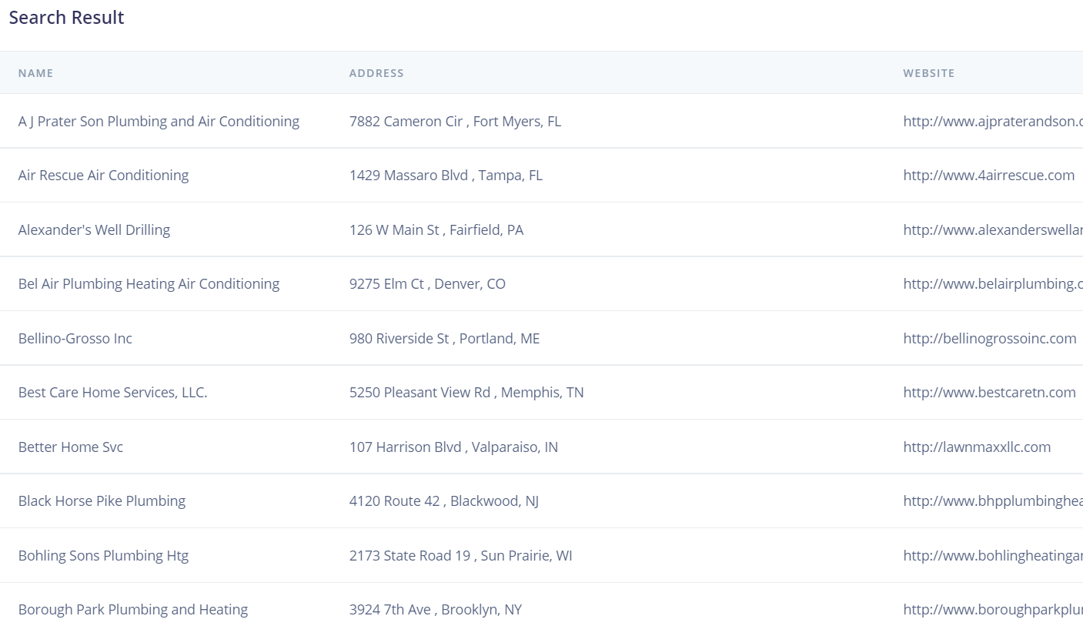This screenshot has width=1083, height=626.
Task: Open Black Horse Pike Plumbing listing
Action: point(102,501)
